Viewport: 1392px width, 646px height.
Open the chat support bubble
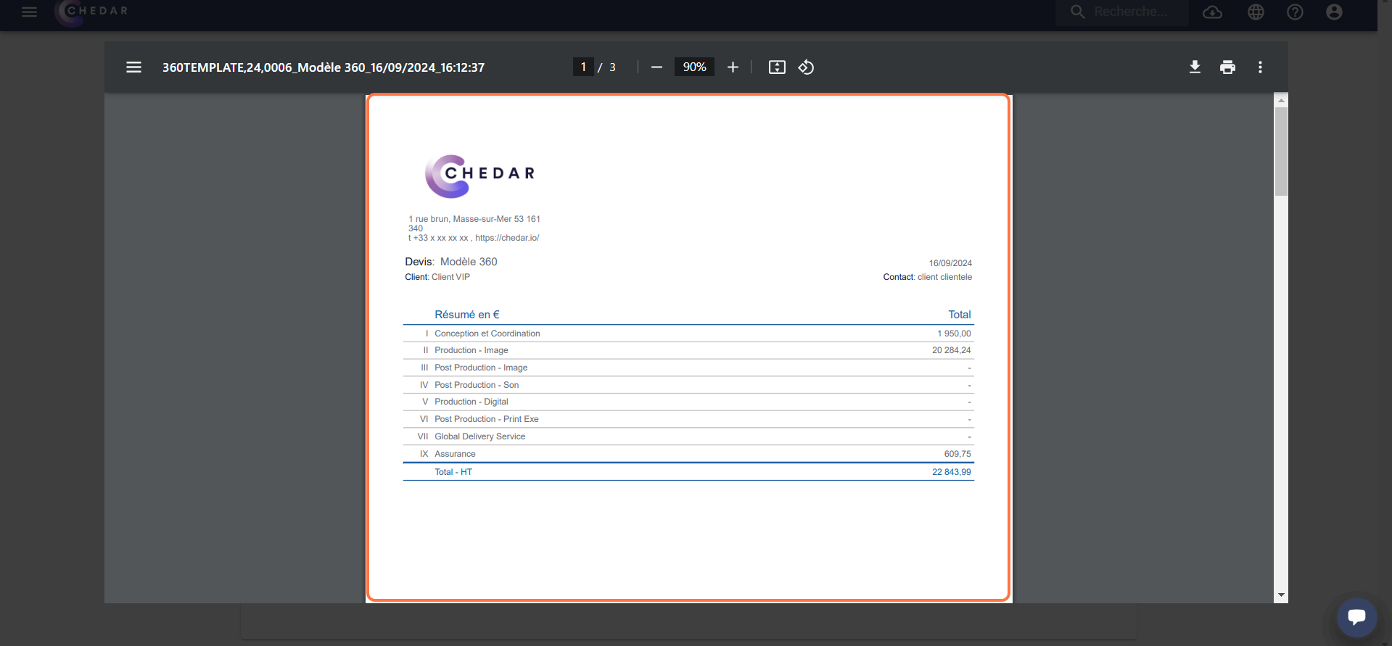(x=1356, y=617)
